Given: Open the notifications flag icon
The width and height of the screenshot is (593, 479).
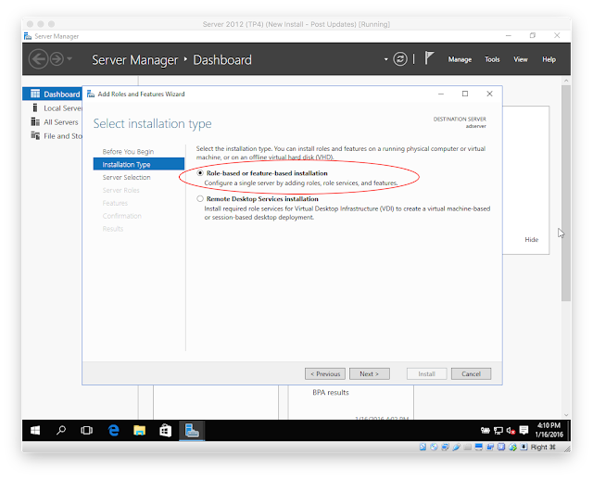Looking at the screenshot, I should pos(429,58).
